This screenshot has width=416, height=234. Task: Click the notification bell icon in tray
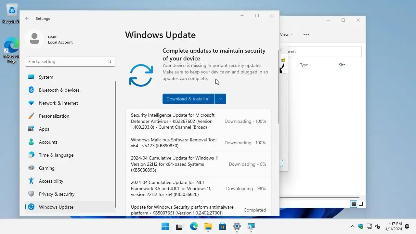click(407, 227)
